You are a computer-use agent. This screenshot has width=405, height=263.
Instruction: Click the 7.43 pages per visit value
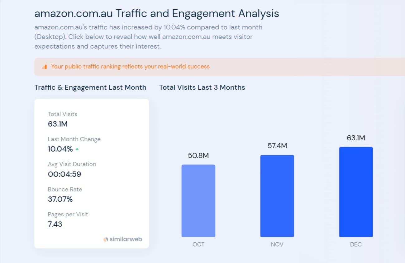pyautogui.click(x=55, y=224)
